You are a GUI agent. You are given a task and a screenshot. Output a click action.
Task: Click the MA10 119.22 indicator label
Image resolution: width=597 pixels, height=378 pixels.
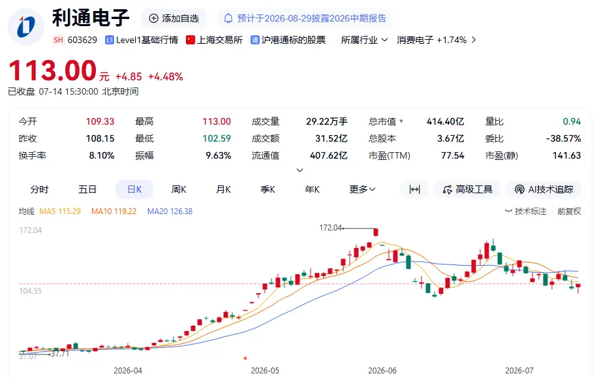(x=114, y=211)
